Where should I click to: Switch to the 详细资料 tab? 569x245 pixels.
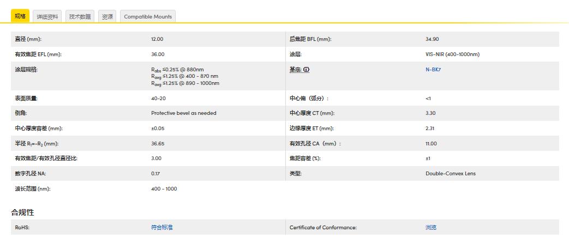point(47,16)
